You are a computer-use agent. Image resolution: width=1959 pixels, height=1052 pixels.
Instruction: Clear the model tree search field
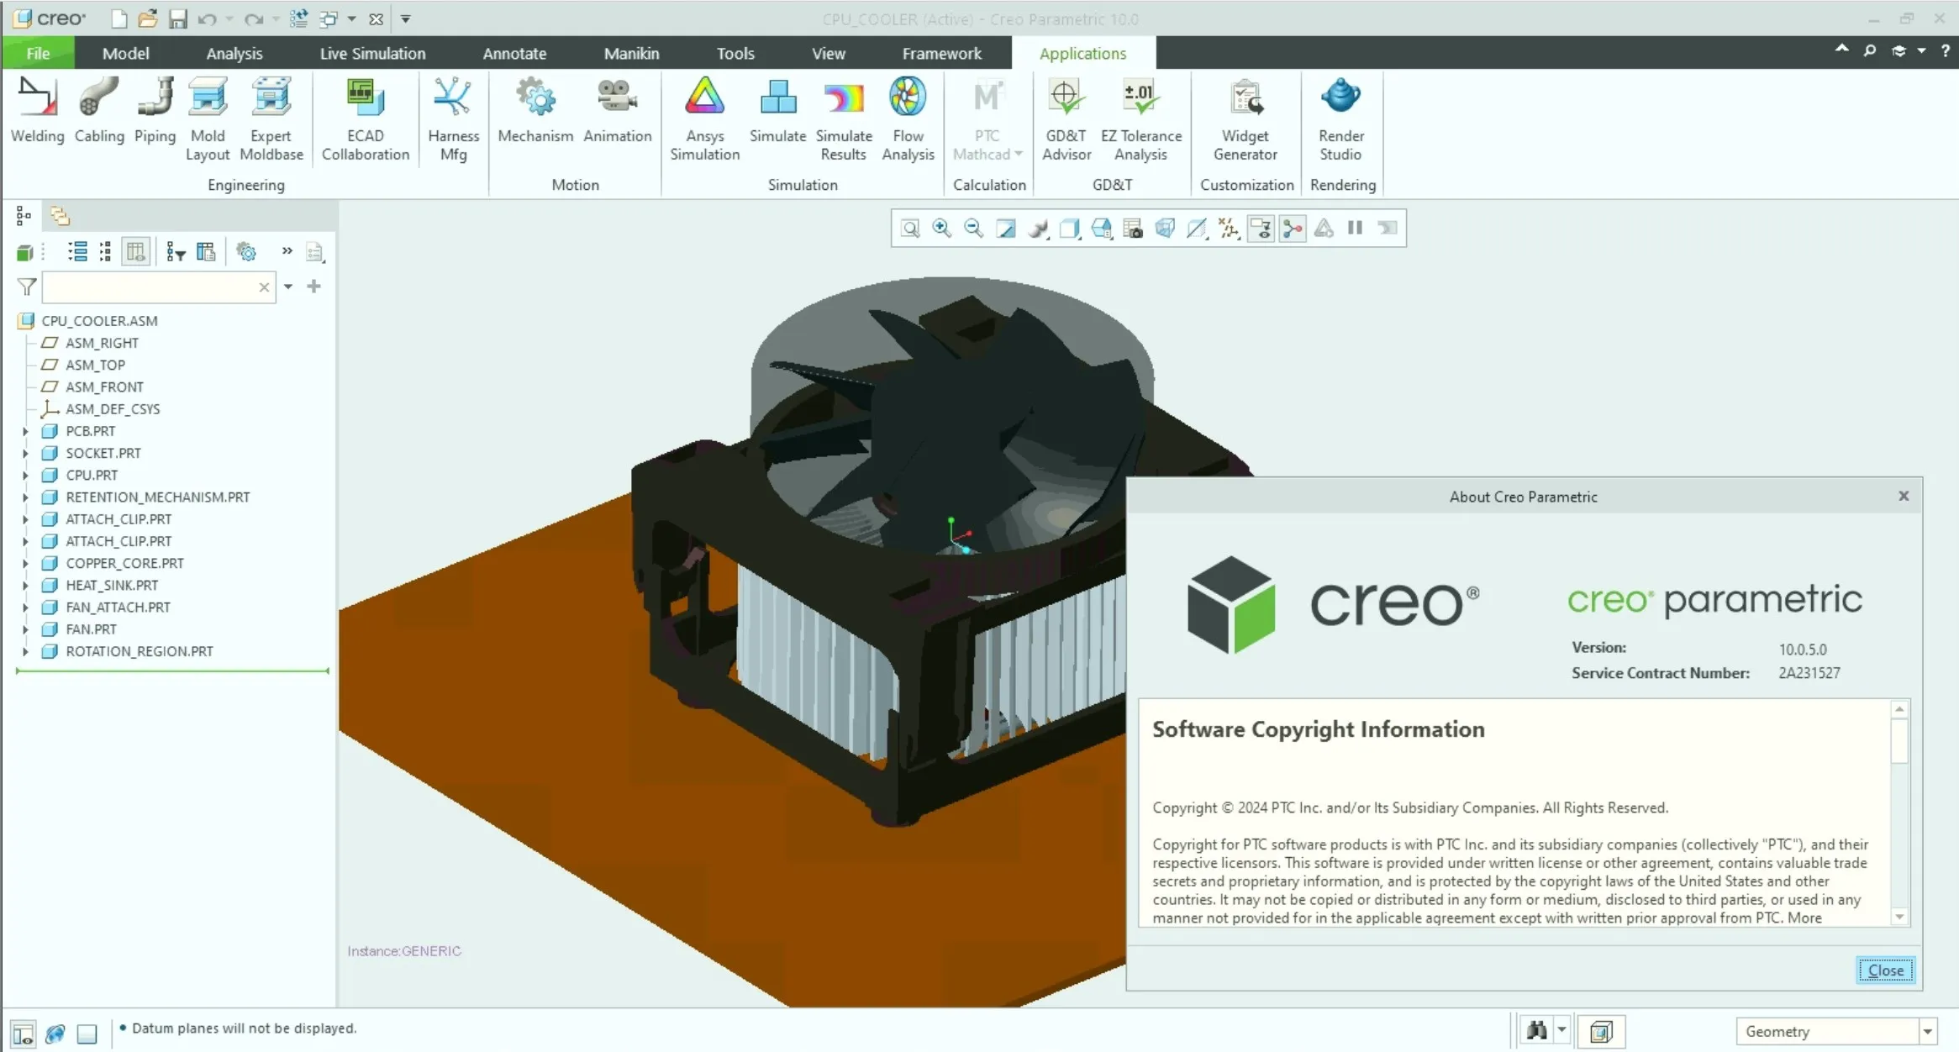tap(264, 287)
